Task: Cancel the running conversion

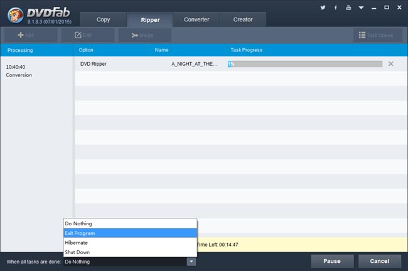Action: [379, 261]
